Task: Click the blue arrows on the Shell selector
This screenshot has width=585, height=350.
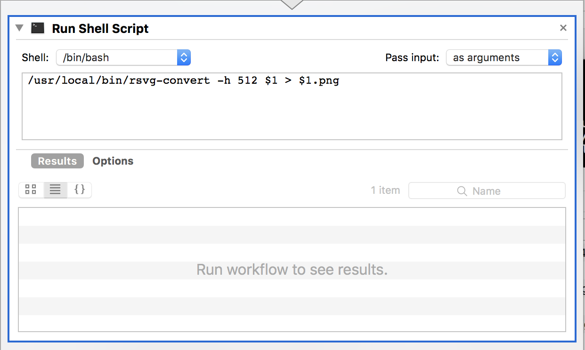Action: [x=184, y=58]
